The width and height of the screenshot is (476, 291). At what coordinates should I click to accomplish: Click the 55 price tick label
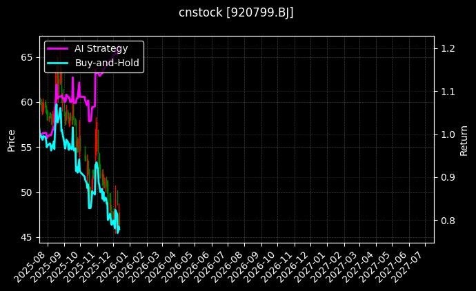(27, 147)
